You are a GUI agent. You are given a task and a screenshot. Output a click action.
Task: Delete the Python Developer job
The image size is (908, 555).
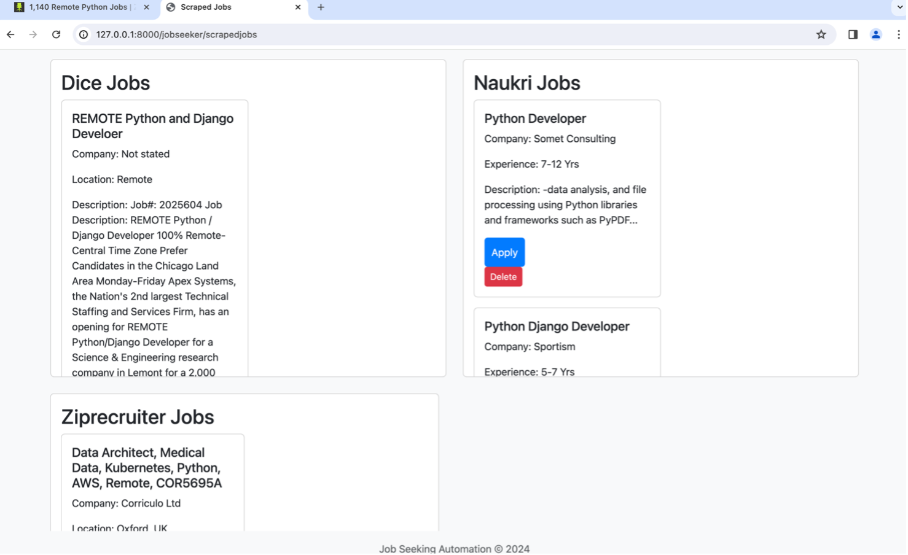click(x=503, y=277)
